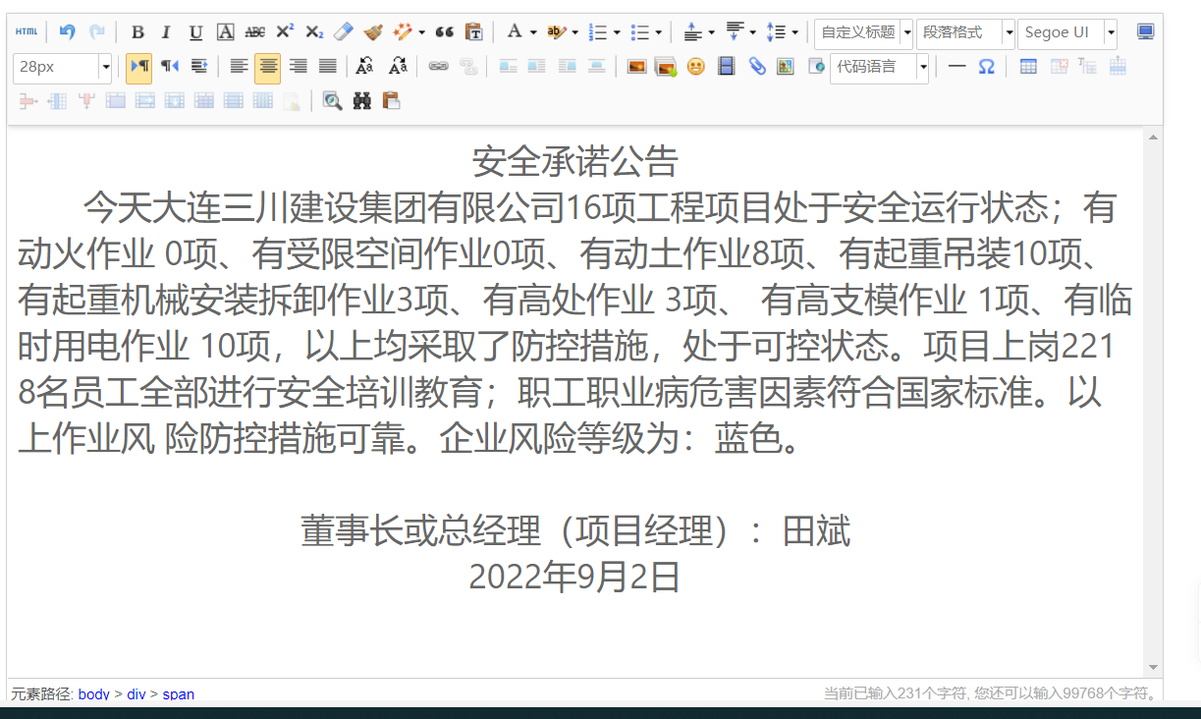This screenshot has width=1201, height=719.
Task: Insert a map
Action: pyautogui.click(x=785, y=67)
